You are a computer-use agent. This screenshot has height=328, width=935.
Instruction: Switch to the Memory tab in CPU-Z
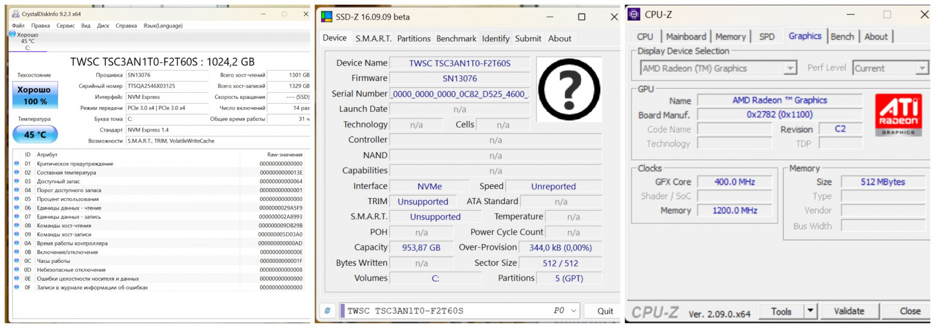click(731, 37)
